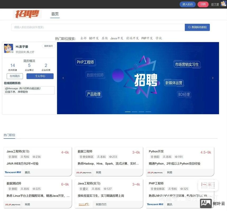Click the 进入后台 button
This screenshot has width=227, height=211.
187,4
